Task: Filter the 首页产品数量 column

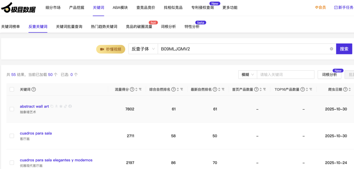Action: [265, 89]
